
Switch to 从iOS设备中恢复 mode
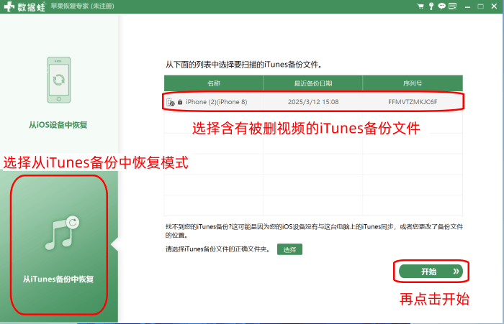58,125
